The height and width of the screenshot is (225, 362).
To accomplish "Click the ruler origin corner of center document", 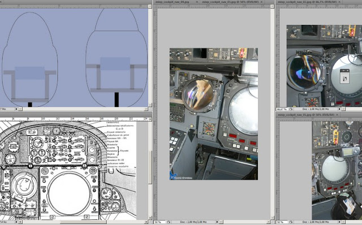I will [156, 6].
